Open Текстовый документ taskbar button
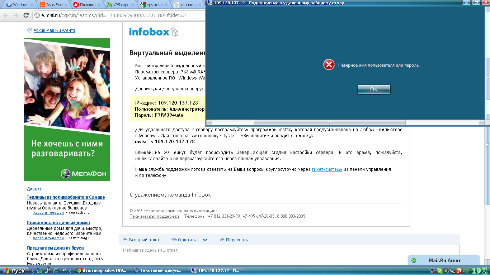Image resolution: width=490 pixels, height=275 pixels. 158,271
